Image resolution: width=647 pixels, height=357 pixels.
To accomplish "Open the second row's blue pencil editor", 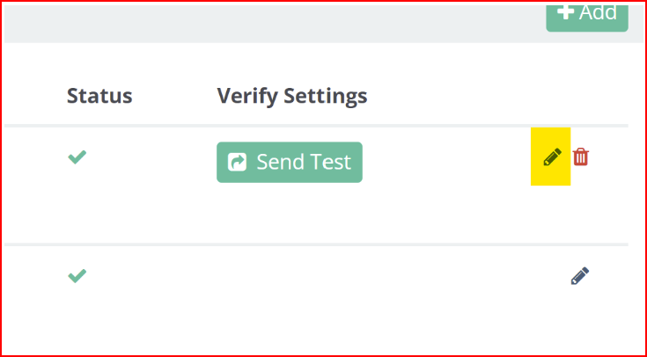I will click(580, 276).
